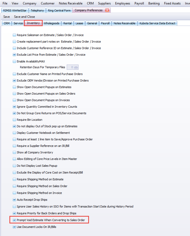Uncheck Auto Receipt Drop Ships
This screenshot has width=190, height=236.
[x=14, y=200]
